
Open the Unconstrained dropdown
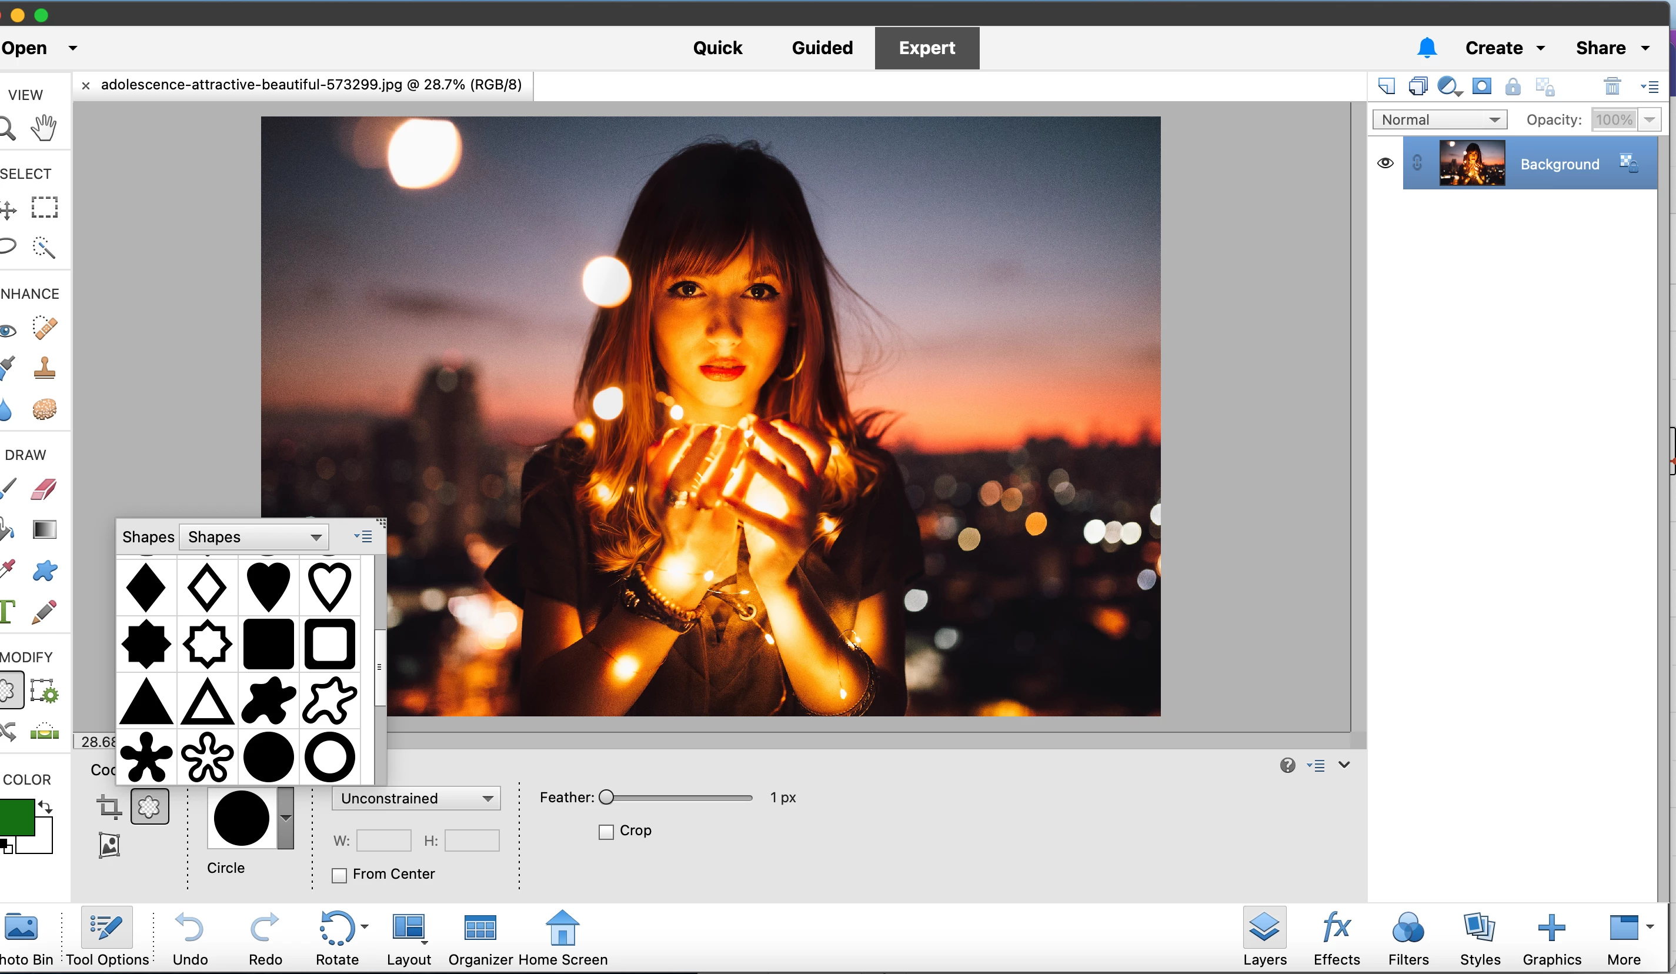click(x=416, y=798)
